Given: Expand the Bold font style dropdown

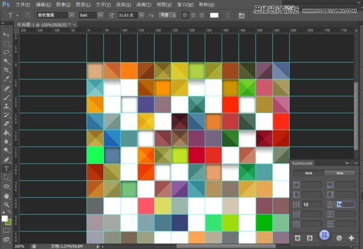Looking at the screenshot, I should 100,15.
